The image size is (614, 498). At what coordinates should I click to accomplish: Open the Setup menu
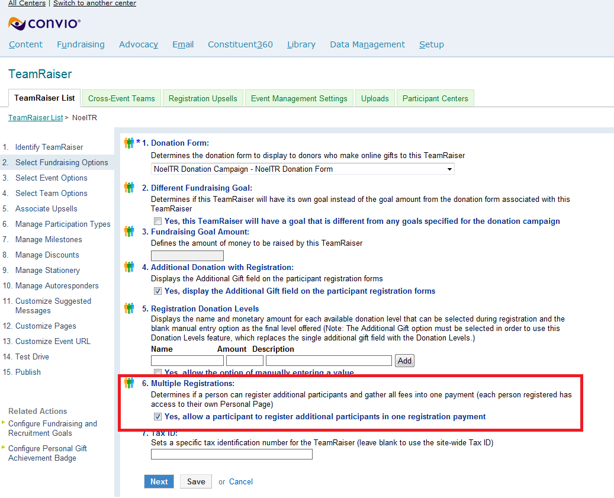coord(432,44)
